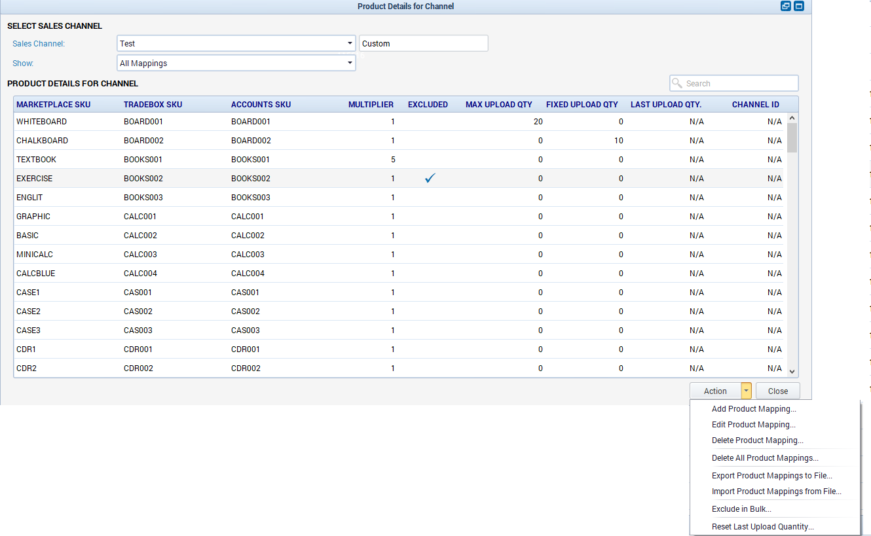Click the Action button dropdown arrow
Viewport: 871px width, 536px height.
pyautogui.click(x=747, y=391)
